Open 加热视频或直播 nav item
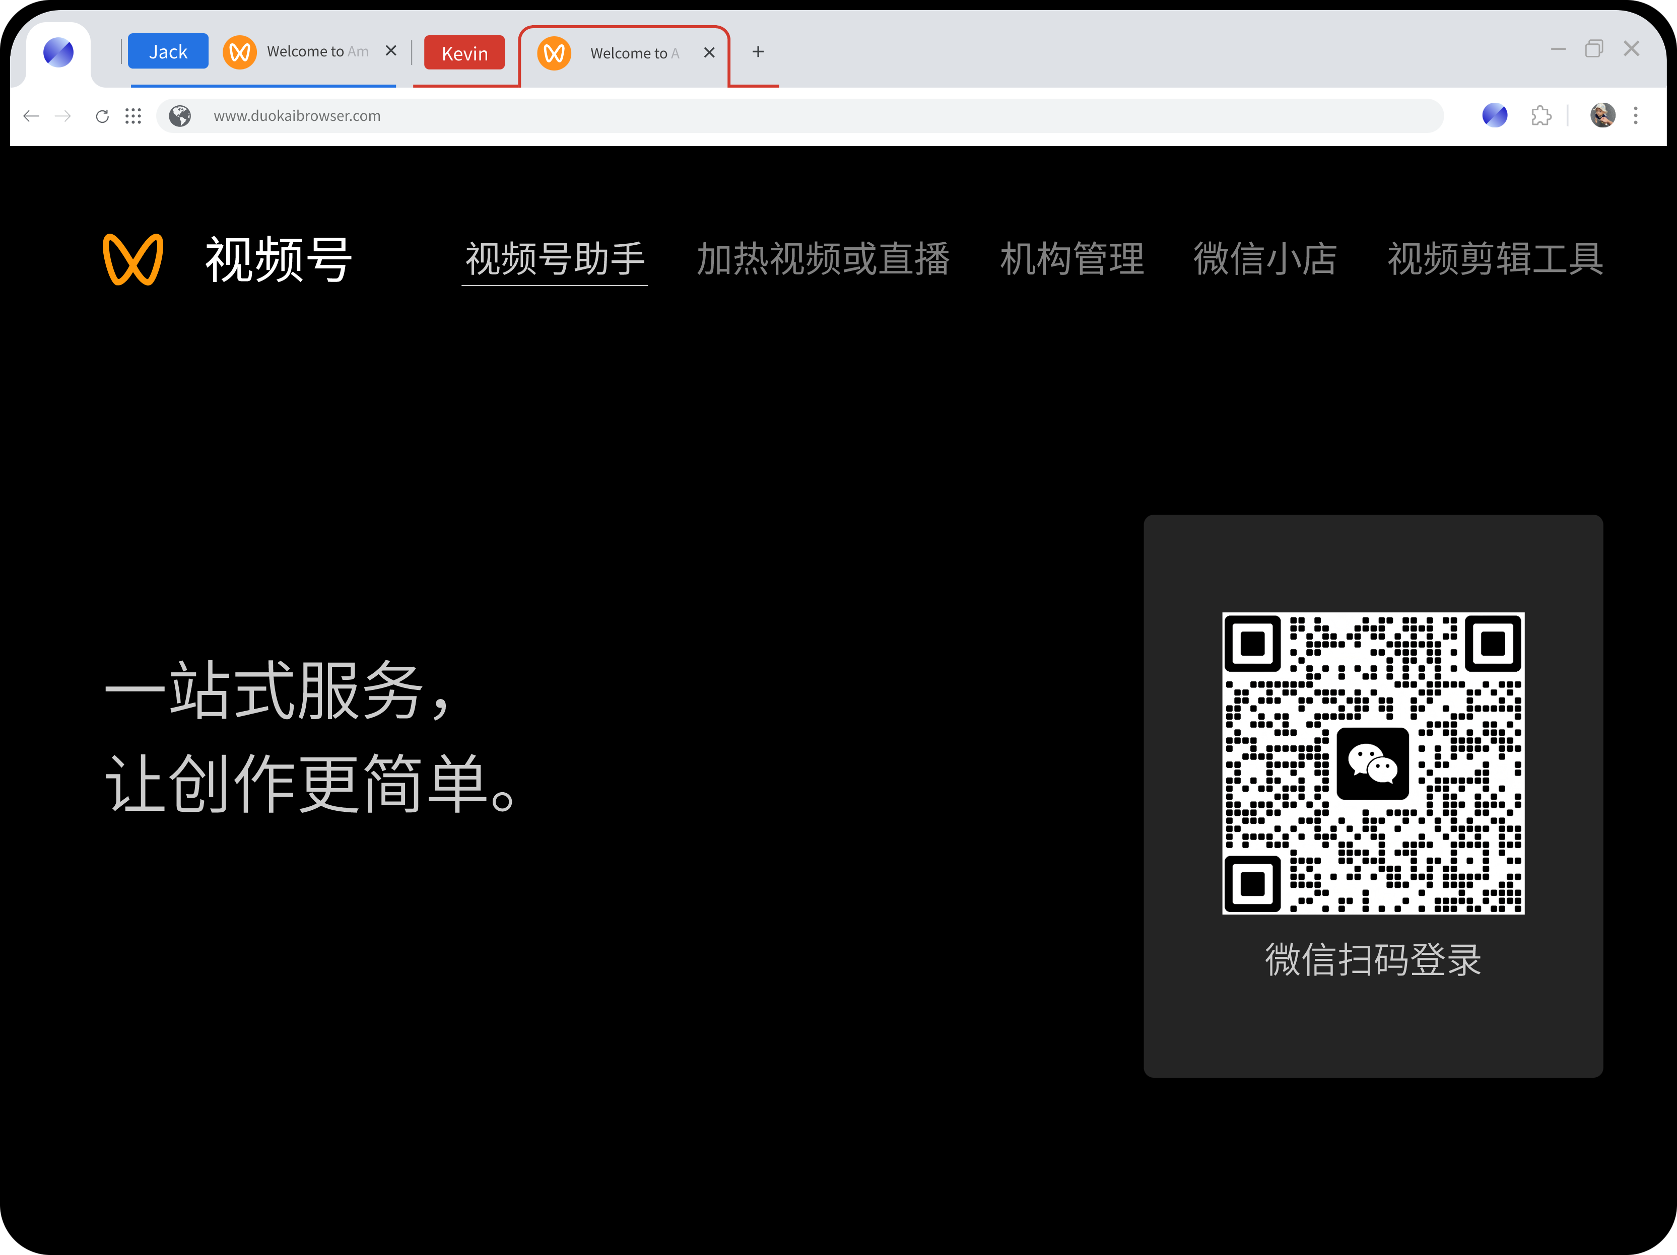 [823, 260]
